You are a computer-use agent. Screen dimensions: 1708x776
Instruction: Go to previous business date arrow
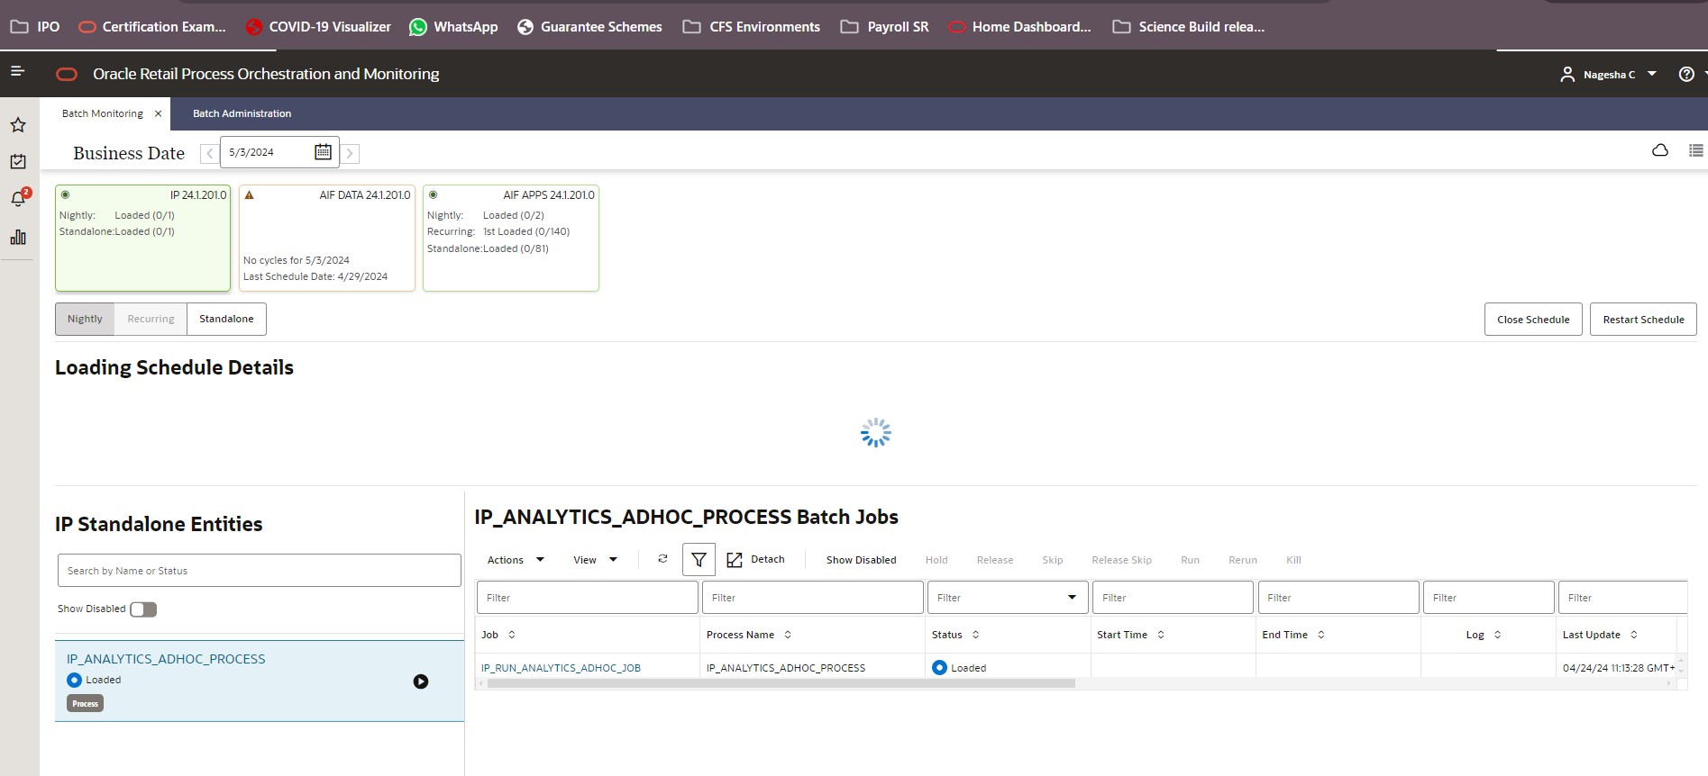209,153
